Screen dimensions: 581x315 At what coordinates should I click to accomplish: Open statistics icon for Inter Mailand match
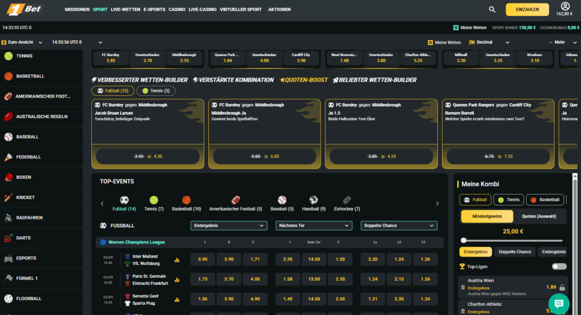177,260
